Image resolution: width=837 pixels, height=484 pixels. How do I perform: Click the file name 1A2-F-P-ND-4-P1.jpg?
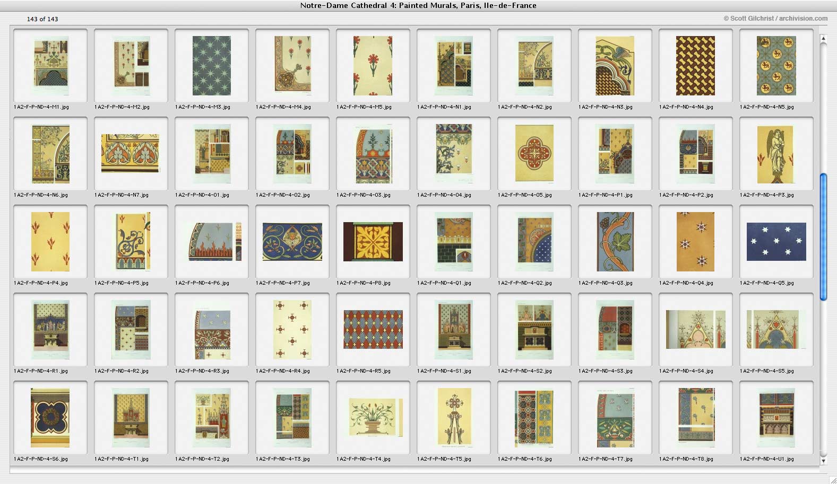606,195
